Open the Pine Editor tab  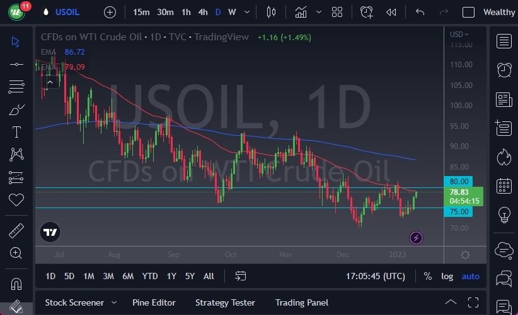click(x=154, y=302)
